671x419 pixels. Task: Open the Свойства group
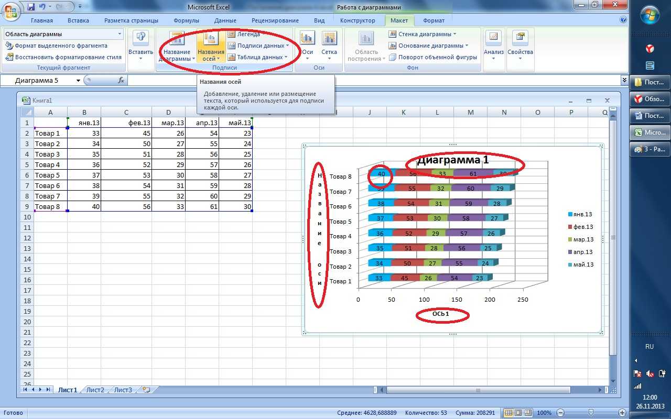[x=520, y=47]
